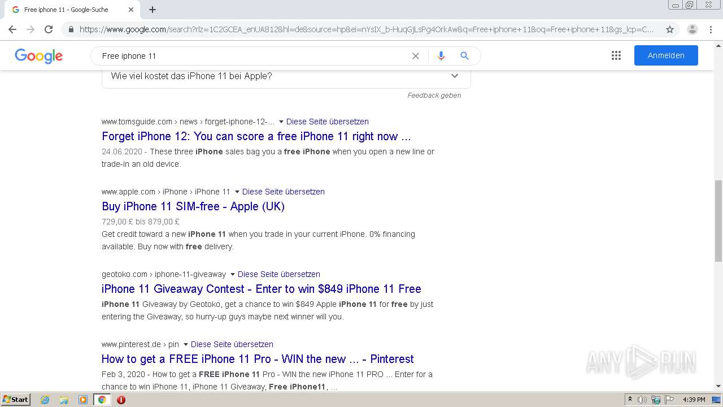This screenshot has width=723, height=407.
Task: Click the date 24.06.2020 in the snippet
Action: coord(122,151)
